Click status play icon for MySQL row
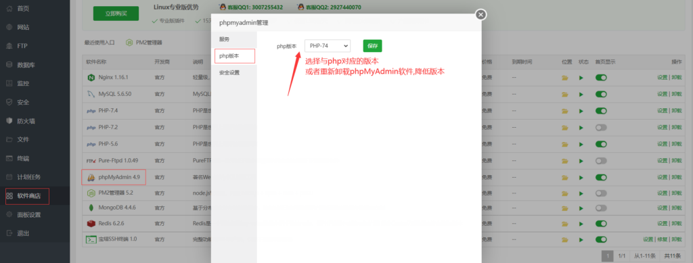The width and height of the screenshot is (693, 263). [581, 94]
